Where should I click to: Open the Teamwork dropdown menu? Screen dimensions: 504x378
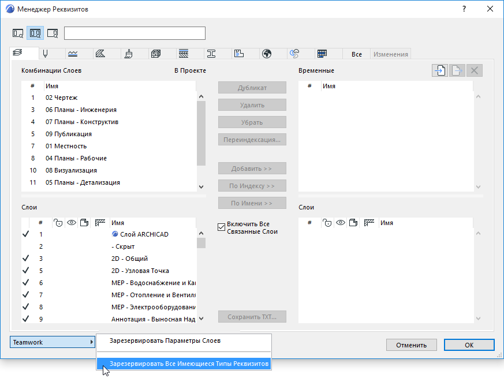point(53,342)
